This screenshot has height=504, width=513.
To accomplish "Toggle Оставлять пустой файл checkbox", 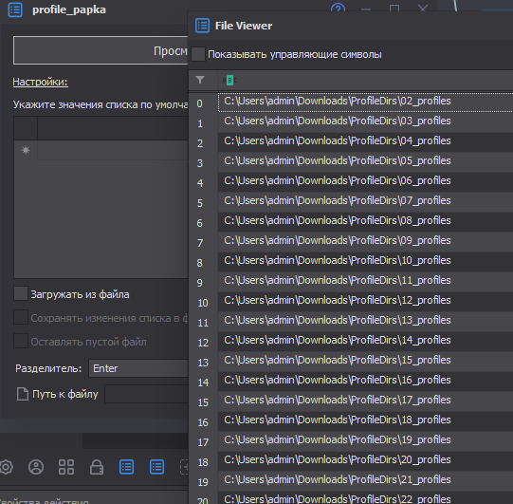I will pyautogui.click(x=21, y=341).
